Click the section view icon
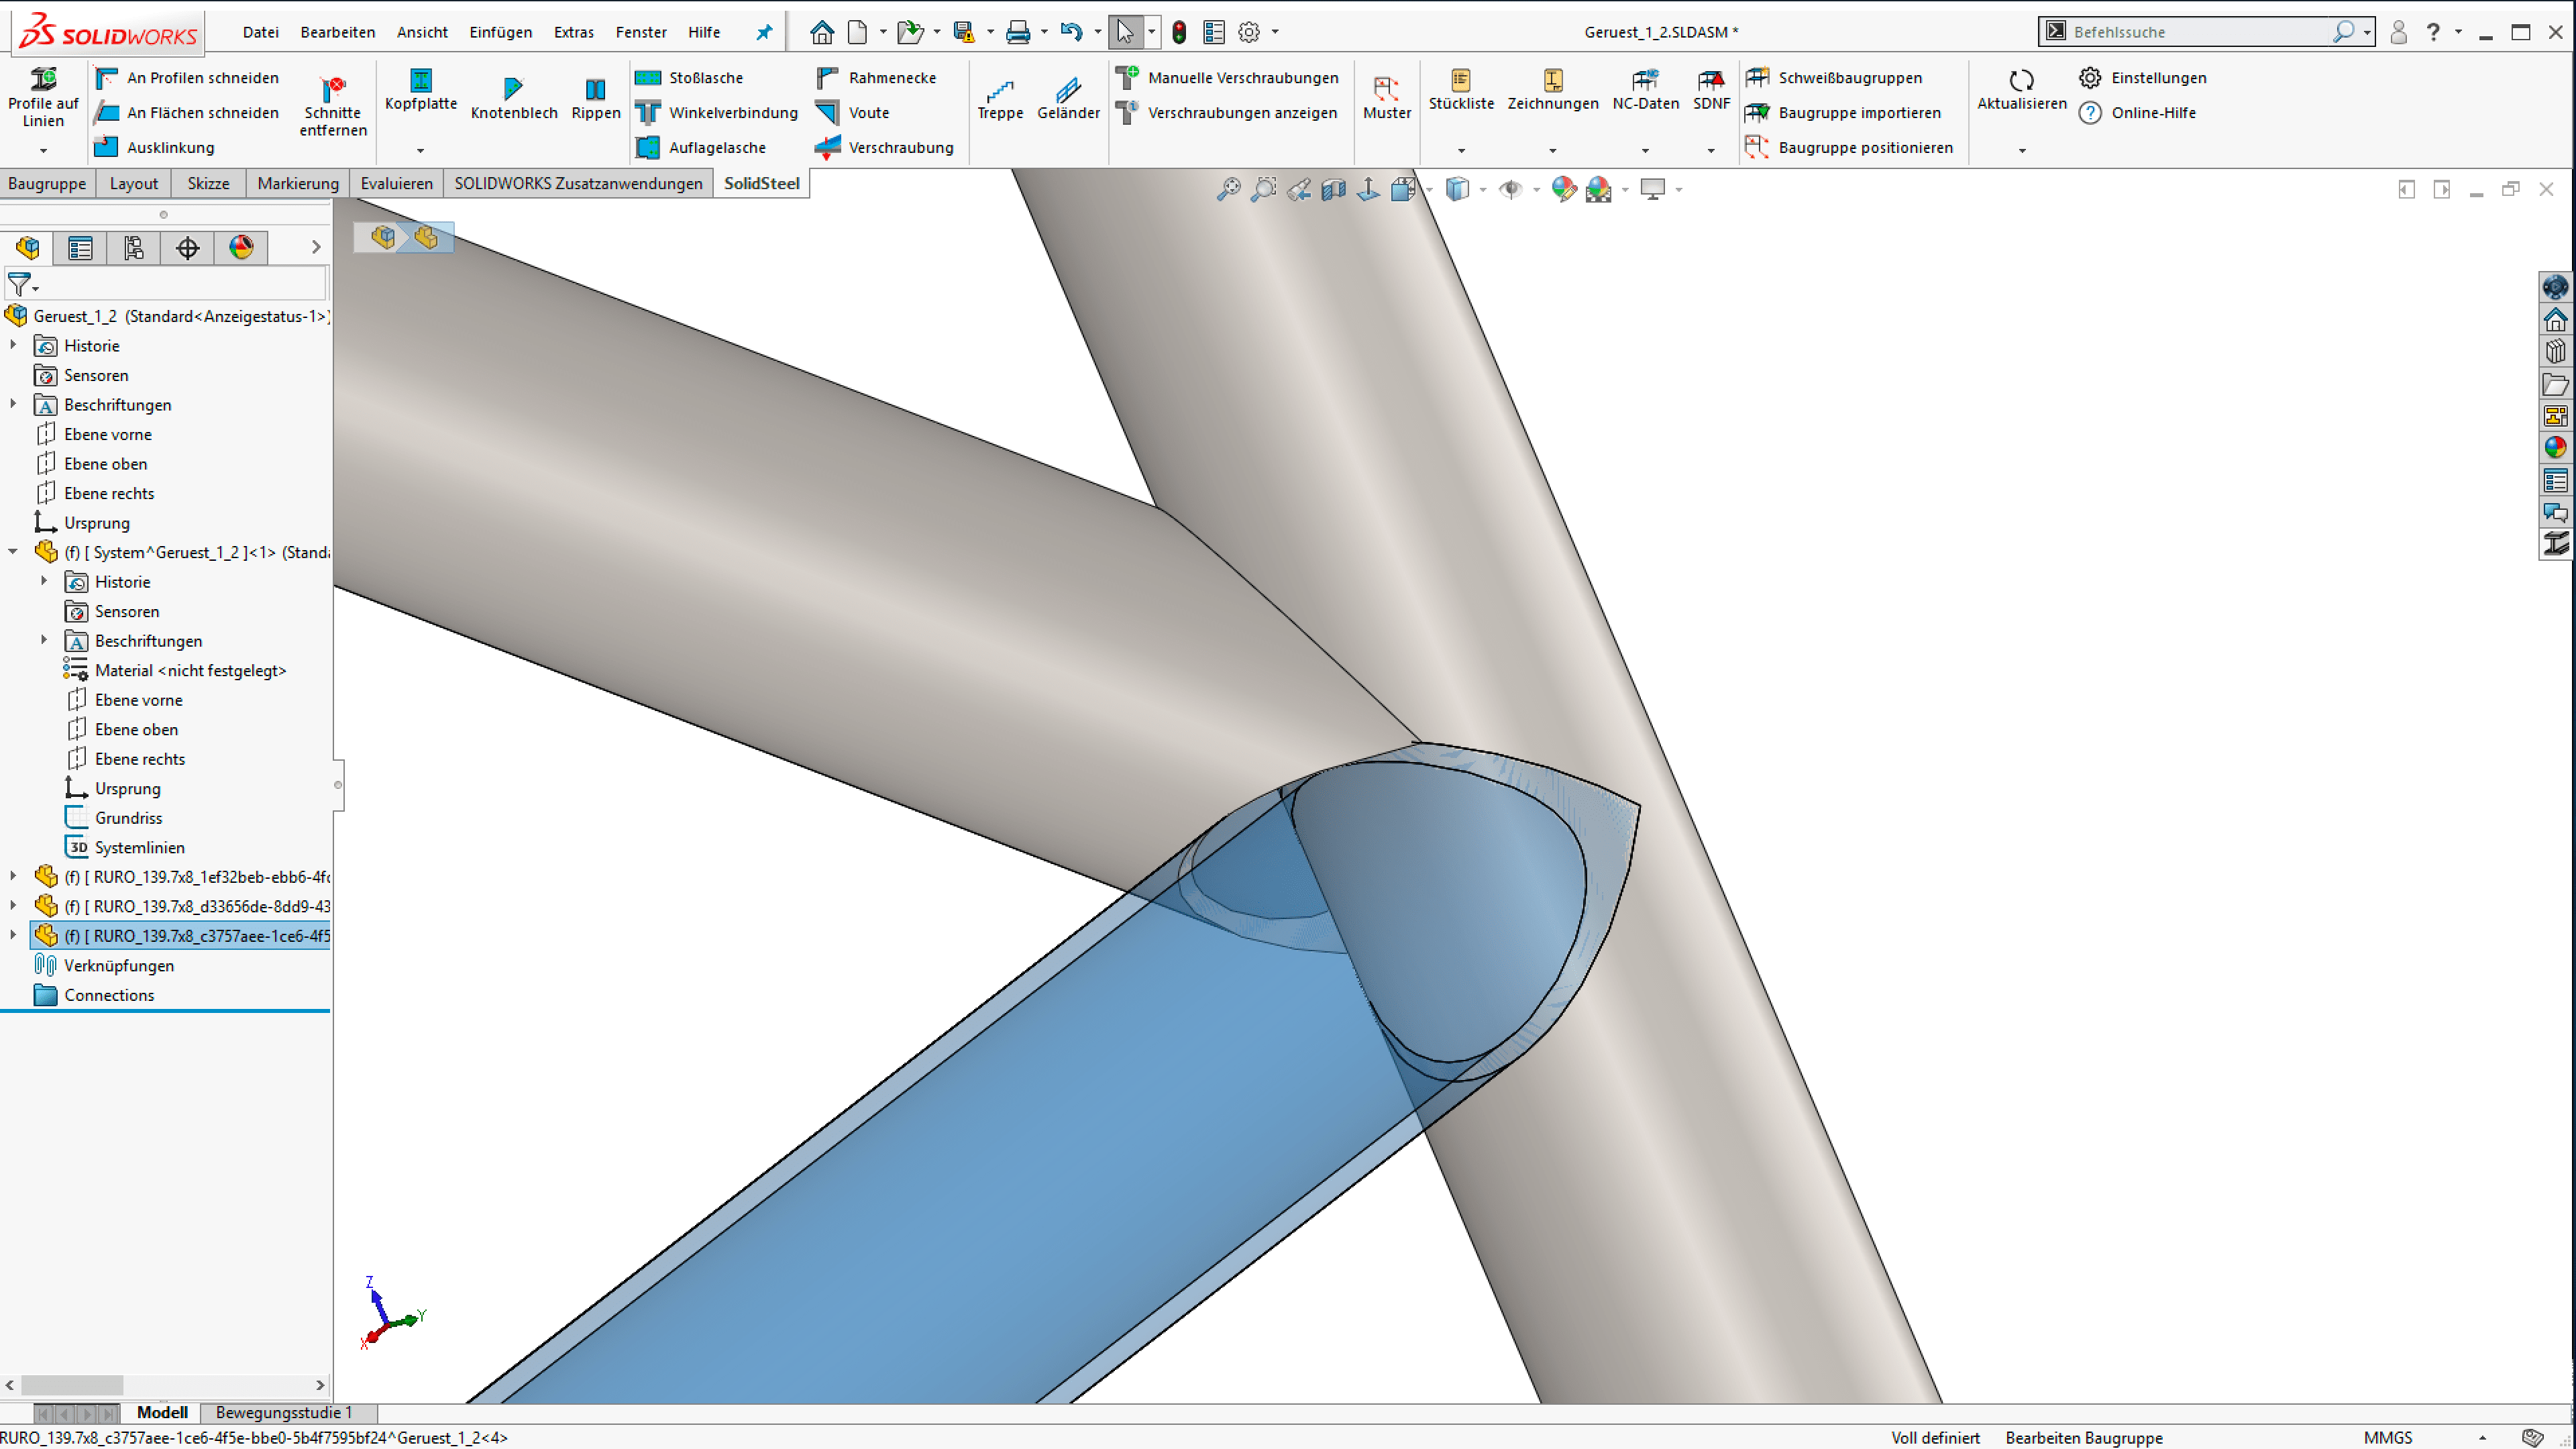2576x1449 pixels. [1333, 189]
